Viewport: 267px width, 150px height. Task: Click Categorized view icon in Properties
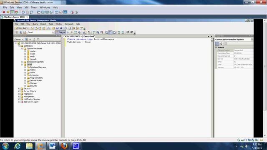[217, 43]
